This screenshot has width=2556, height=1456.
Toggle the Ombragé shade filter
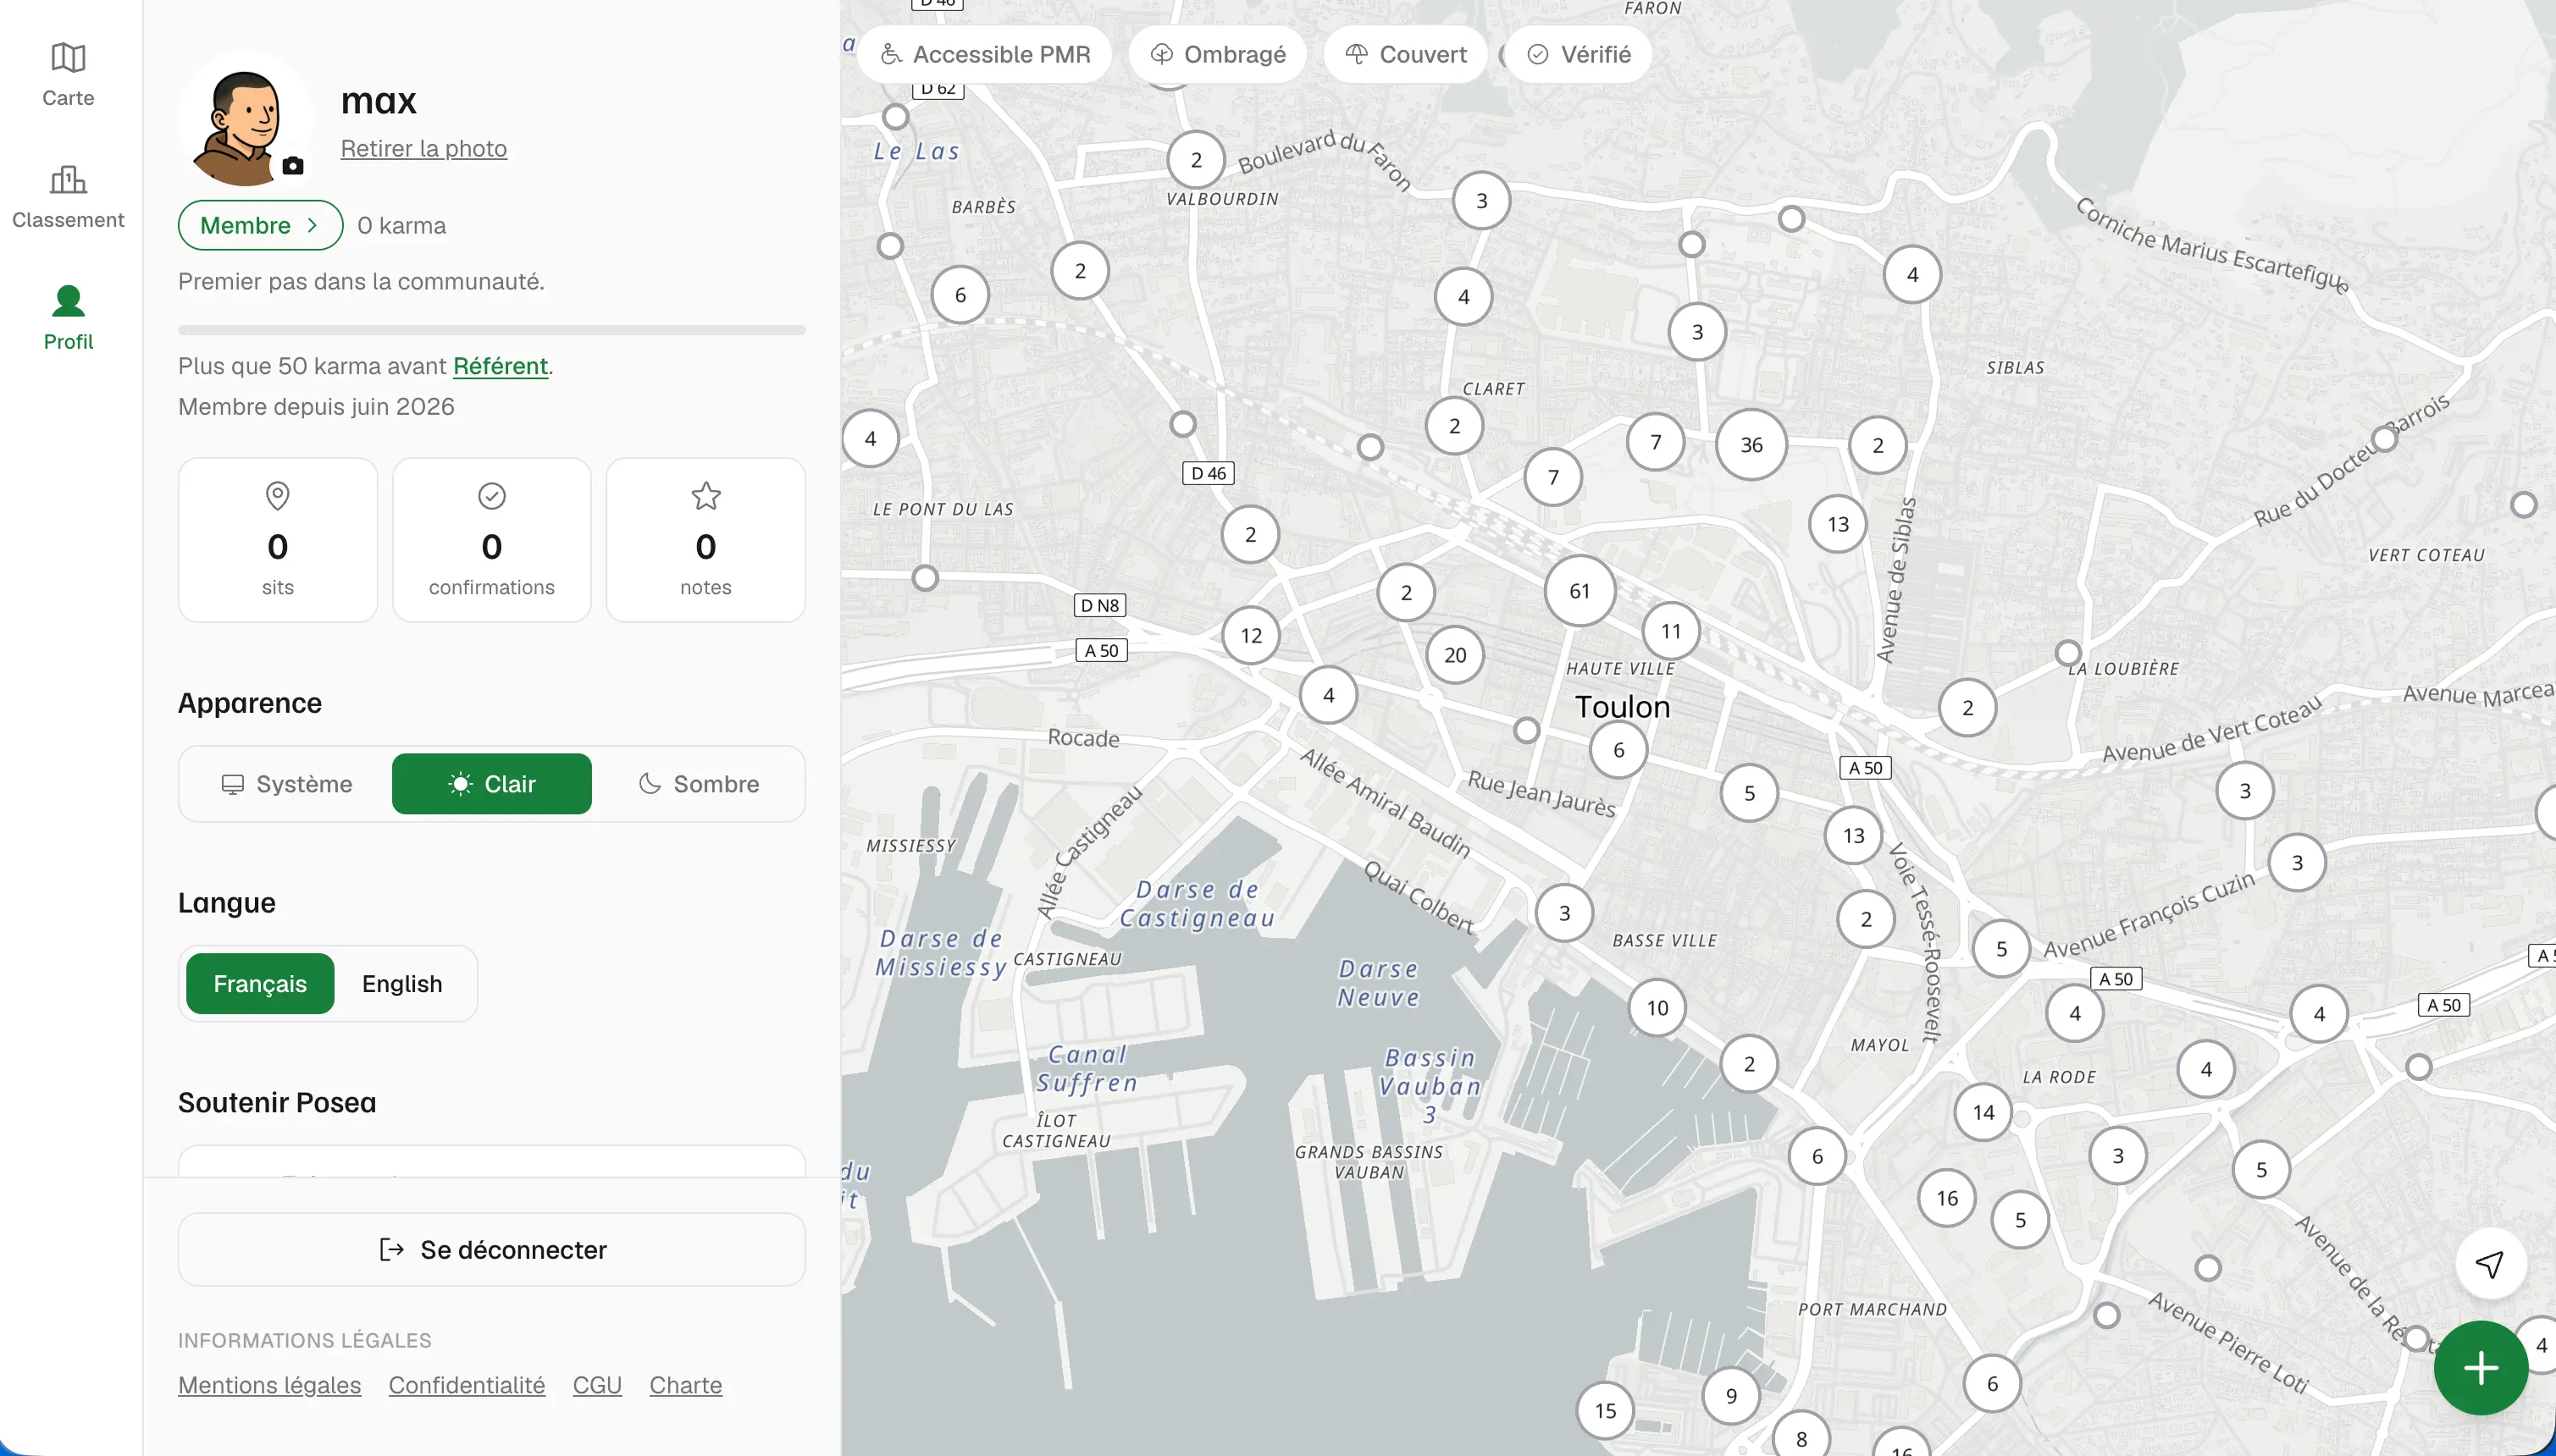(x=1218, y=54)
